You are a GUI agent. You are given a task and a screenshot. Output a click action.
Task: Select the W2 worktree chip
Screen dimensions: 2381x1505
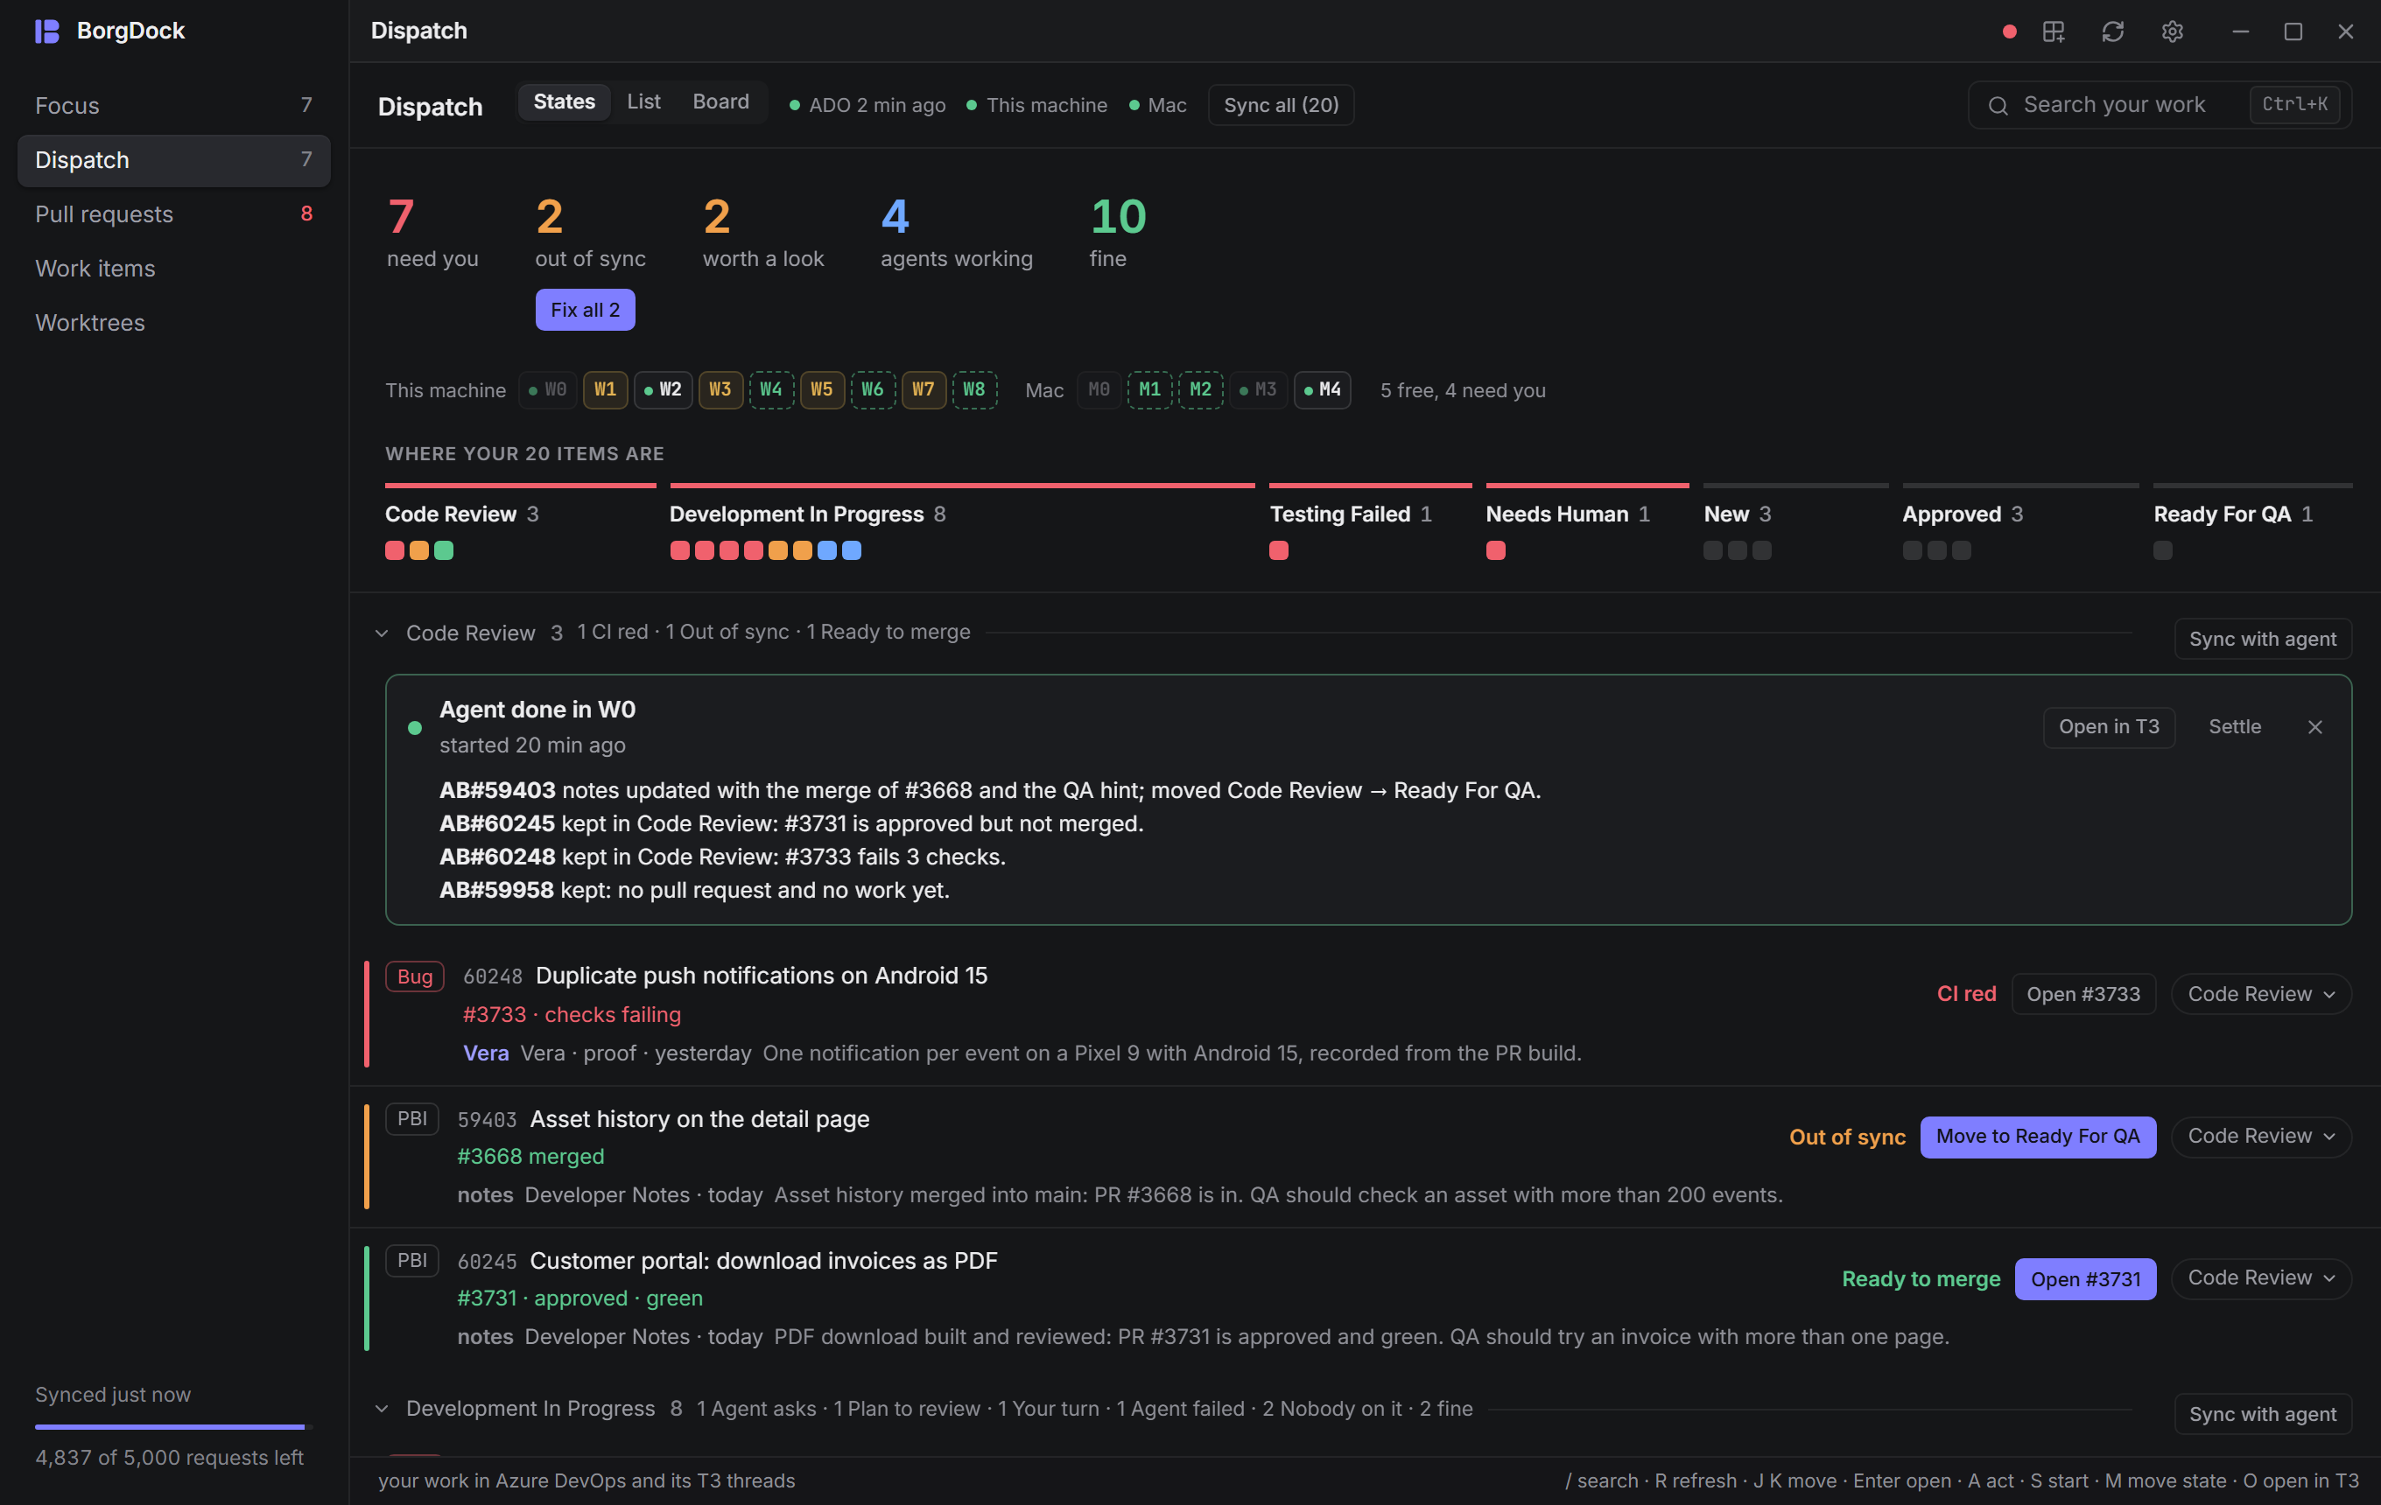(663, 389)
